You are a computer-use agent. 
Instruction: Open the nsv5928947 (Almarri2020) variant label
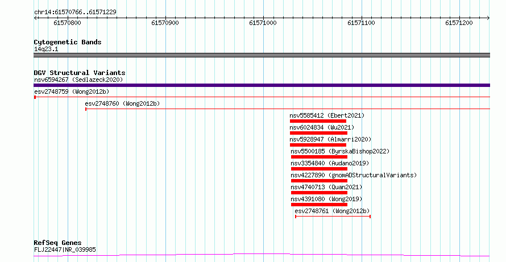(330, 139)
